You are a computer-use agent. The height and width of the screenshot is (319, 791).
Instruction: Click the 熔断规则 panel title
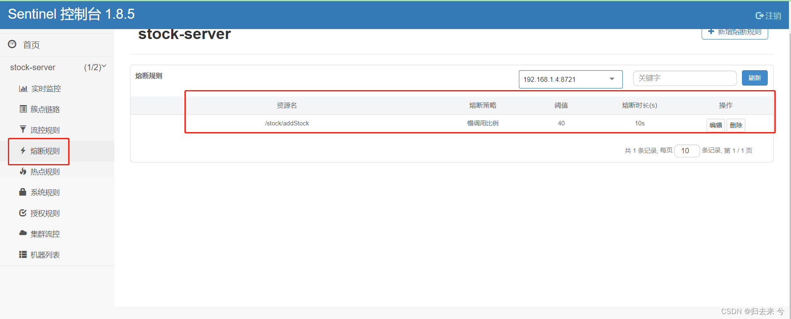coord(149,76)
